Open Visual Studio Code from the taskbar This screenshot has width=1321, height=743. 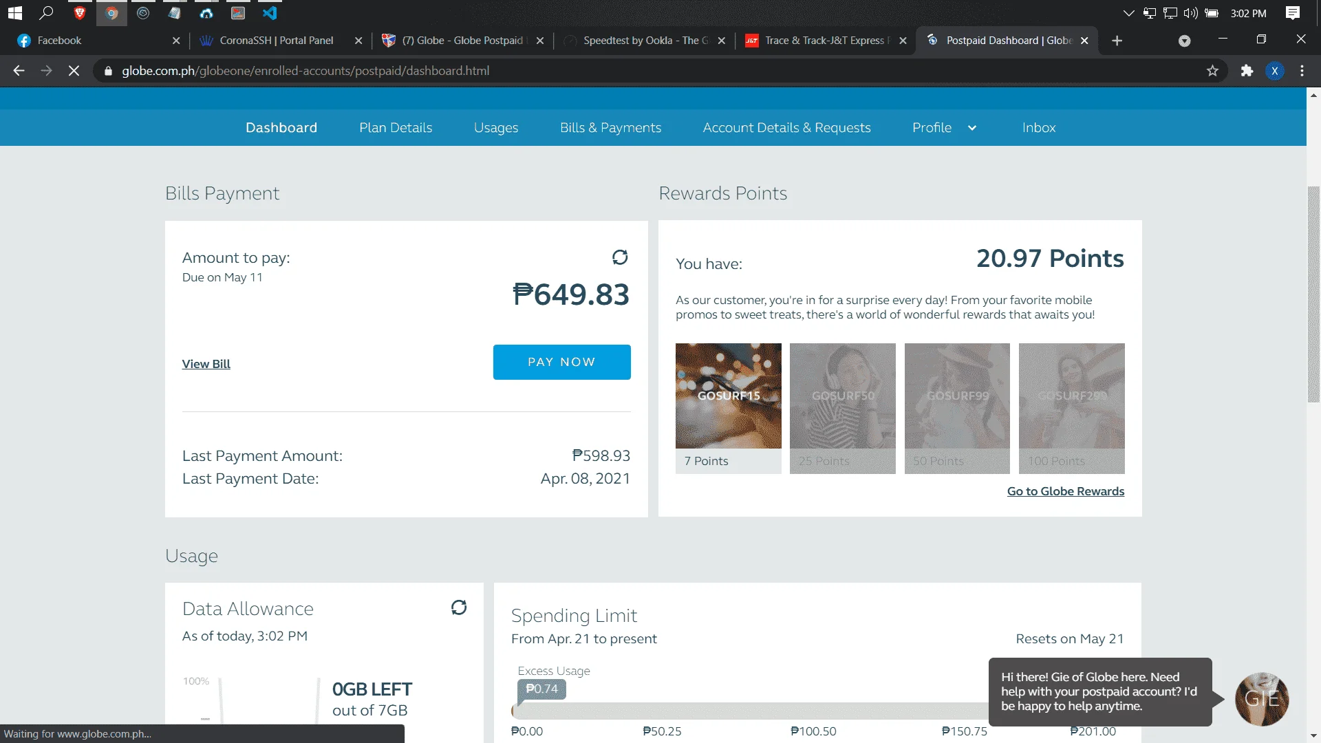pos(270,13)
